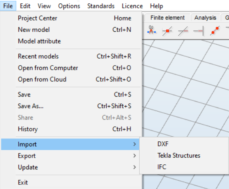Expand the Export submenu arrow

135,156
